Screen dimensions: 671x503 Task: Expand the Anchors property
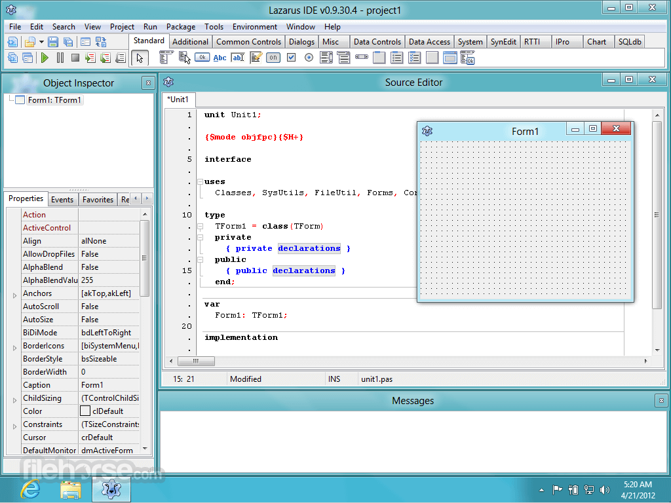point(14,295)
